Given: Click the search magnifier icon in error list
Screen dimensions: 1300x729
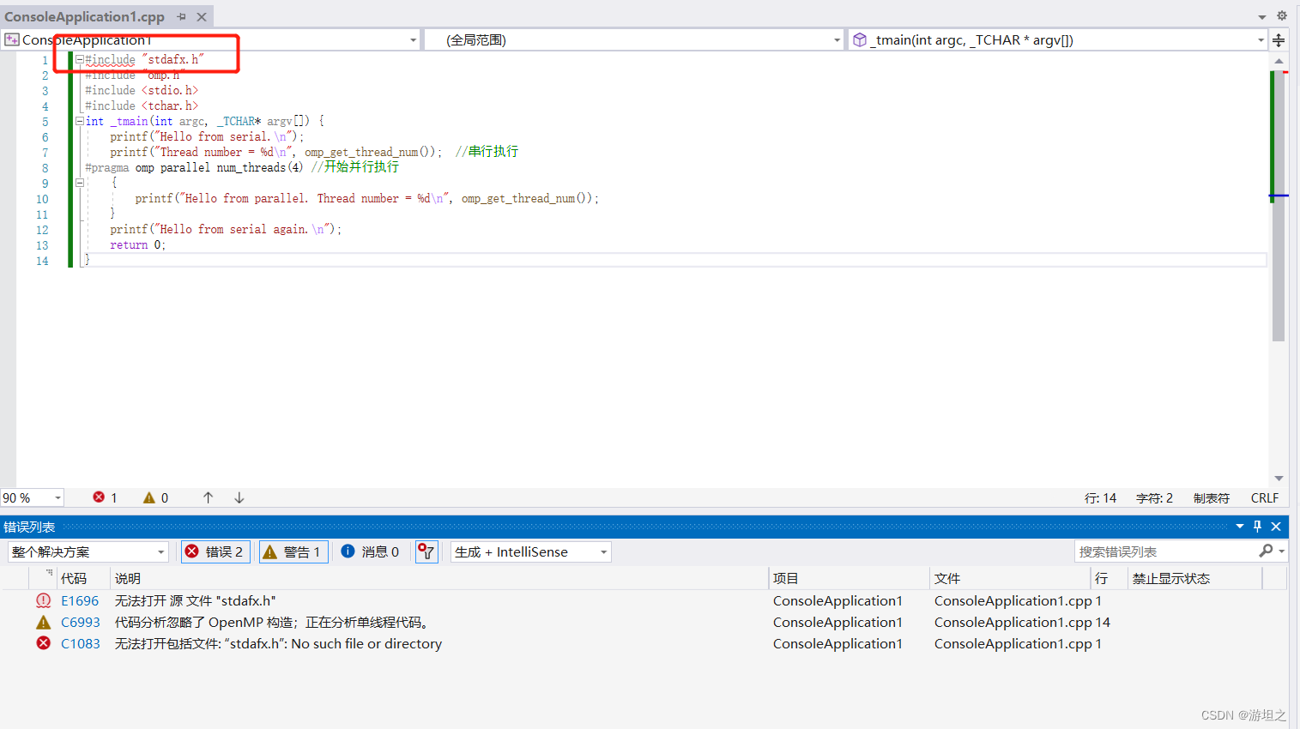Looking at the screenshot, I should pyautogui.click(x=1266, y=551).
